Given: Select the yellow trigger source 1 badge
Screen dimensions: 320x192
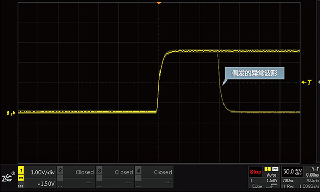Looking at the screenshot, I should 268,169.
